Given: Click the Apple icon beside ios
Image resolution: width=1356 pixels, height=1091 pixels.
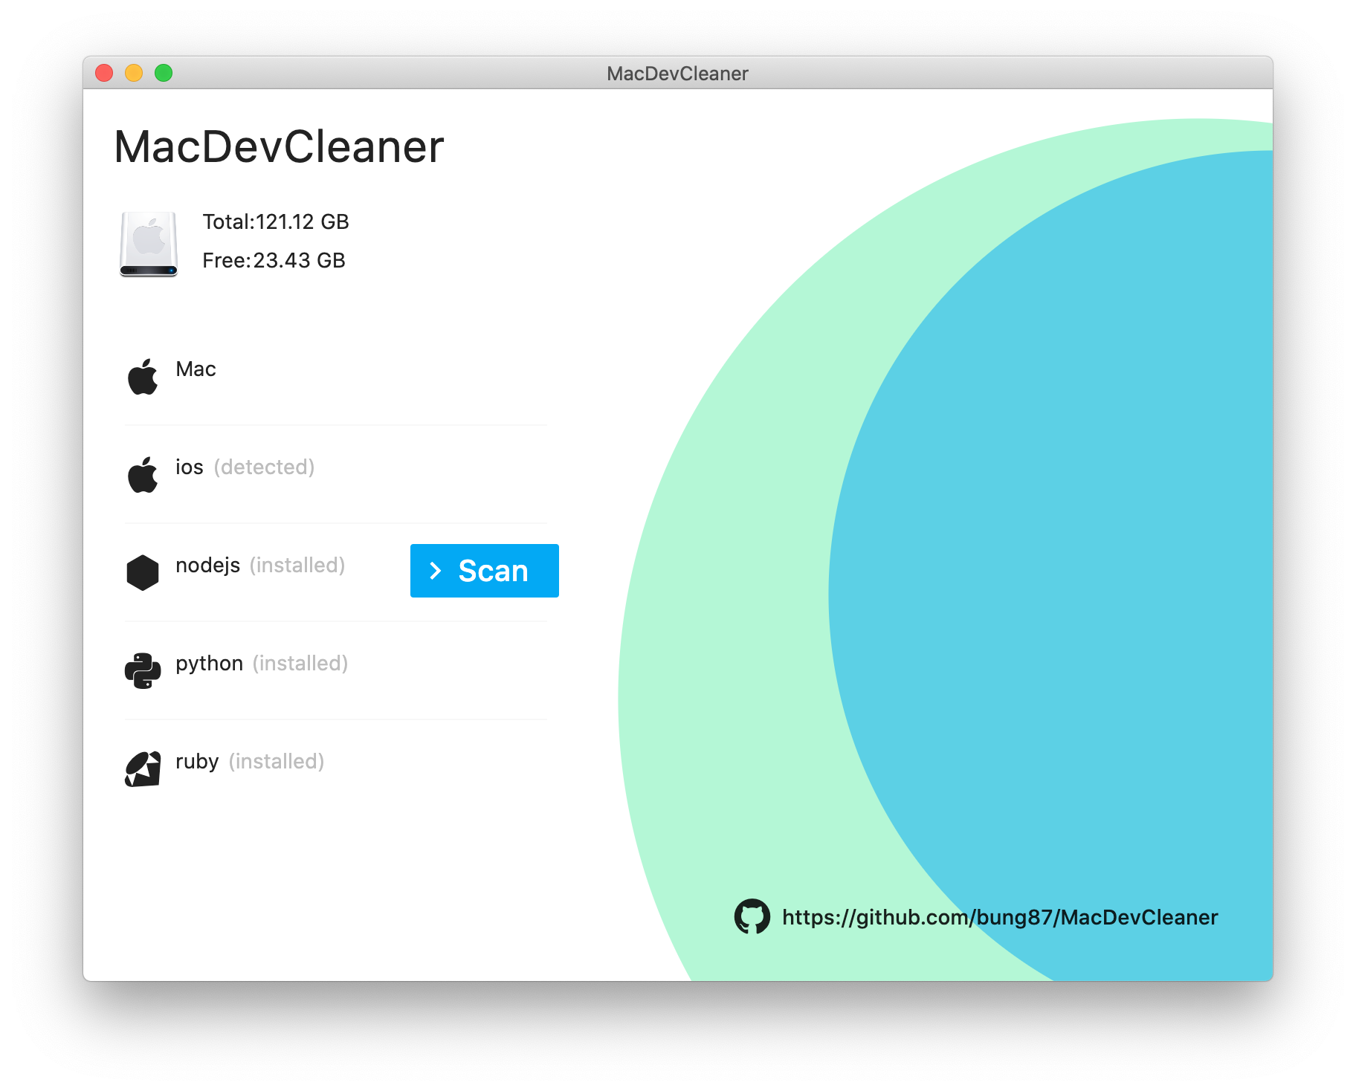Looking at the screenshot, I should coord(143,475).
